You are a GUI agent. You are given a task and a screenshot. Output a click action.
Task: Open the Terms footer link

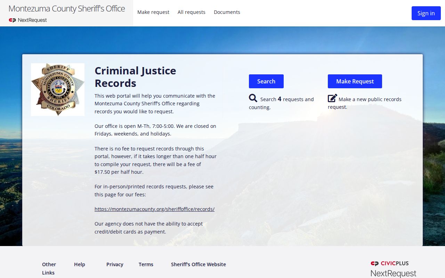coord(146,264)
